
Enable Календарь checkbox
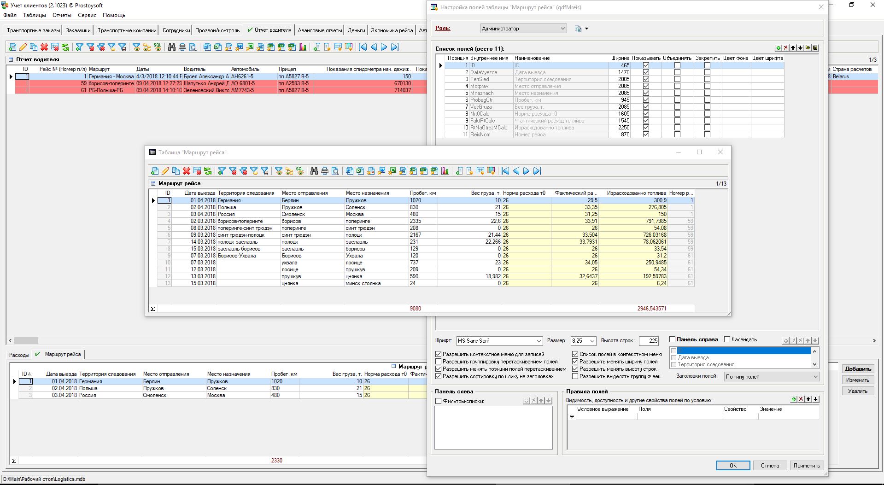tap(727, 339)
